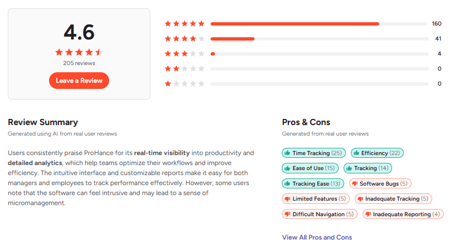Click thumbs-up icon on Tracking Ease tag
Image resolution: width=450 pixels, height=249 pixels.
[287, 183]
